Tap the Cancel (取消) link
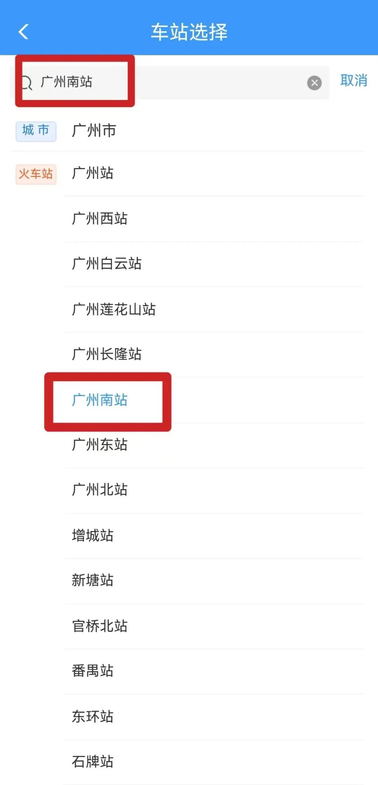Viewport: 378px width, 785px height. pyautogui.click(x=353, y=81)
